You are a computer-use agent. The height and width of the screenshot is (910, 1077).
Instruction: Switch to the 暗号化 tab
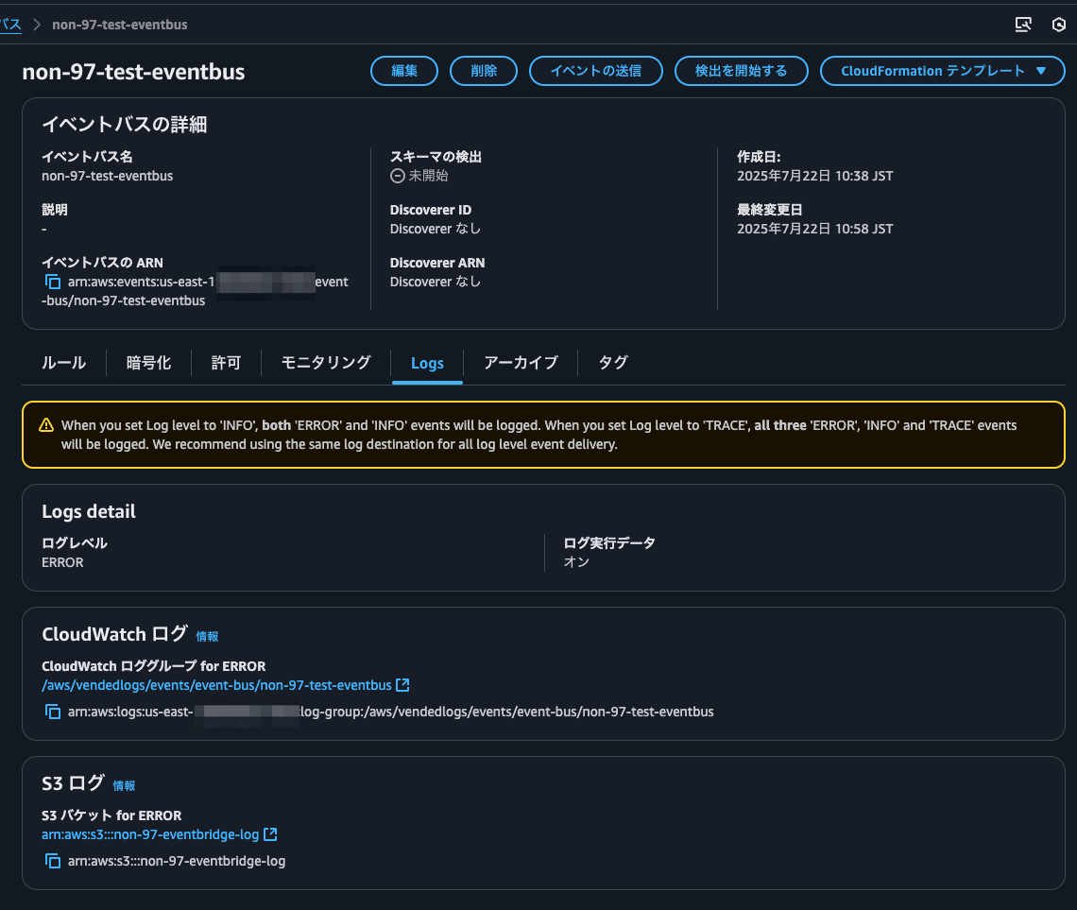pyautogui.click(x=148, y=363)
